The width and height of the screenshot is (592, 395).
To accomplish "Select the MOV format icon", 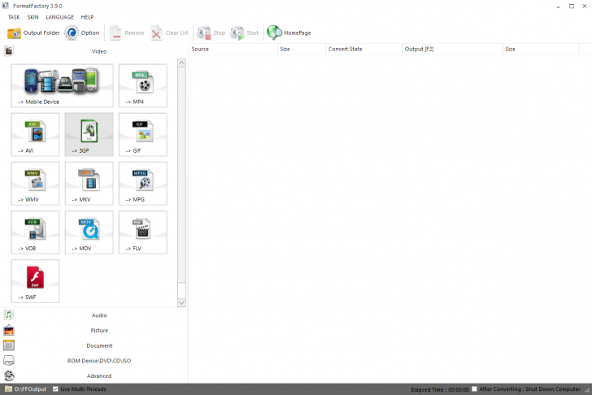I will pos(89,232).
